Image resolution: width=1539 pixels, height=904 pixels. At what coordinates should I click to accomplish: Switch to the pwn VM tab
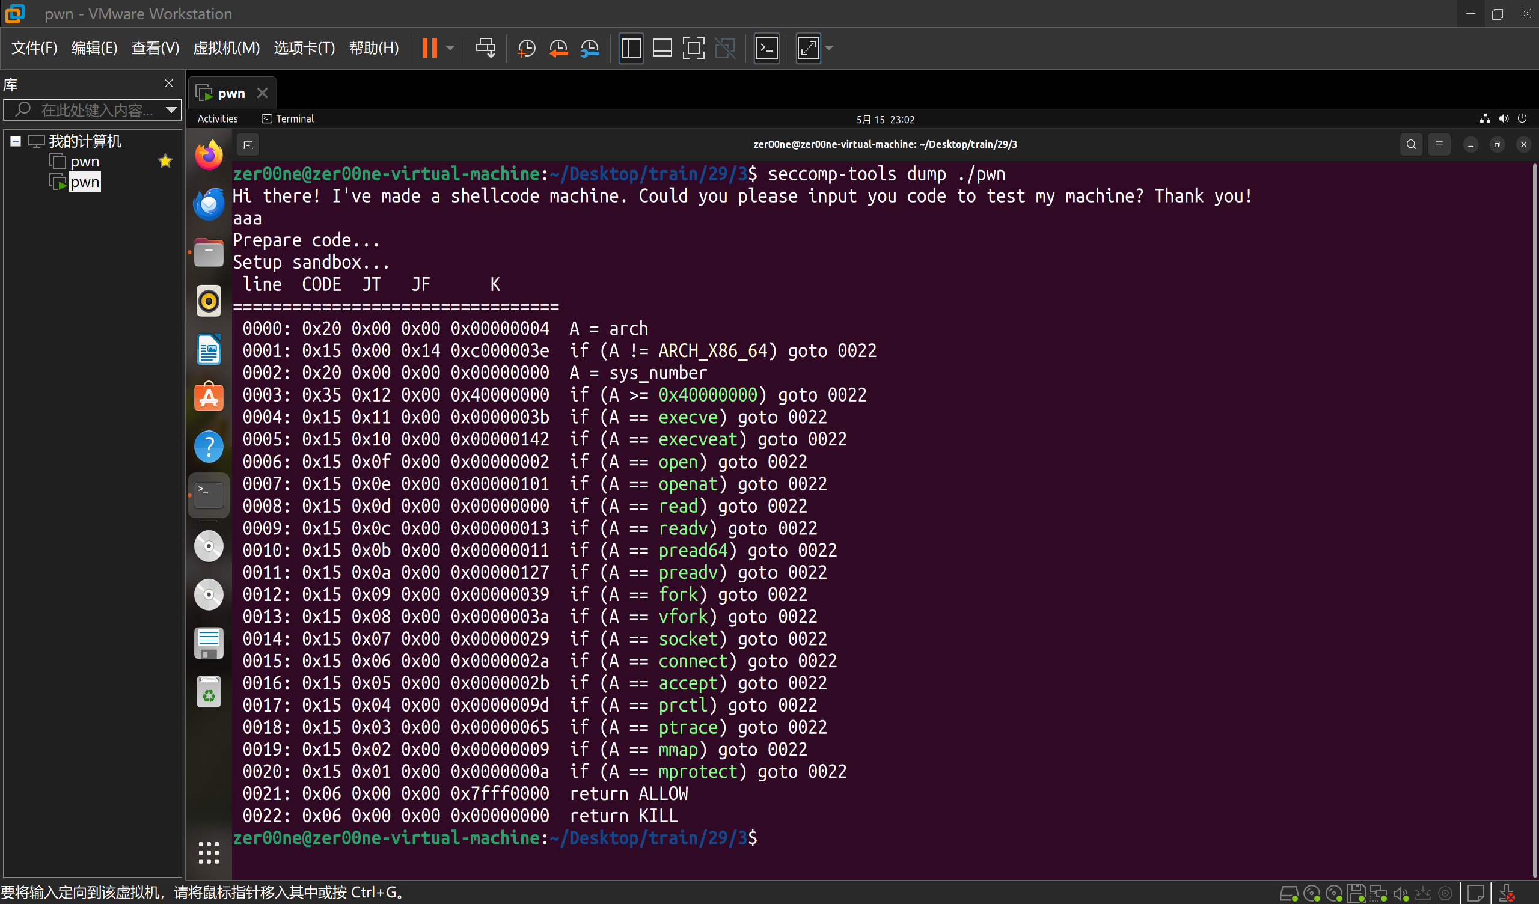(231, 93)
